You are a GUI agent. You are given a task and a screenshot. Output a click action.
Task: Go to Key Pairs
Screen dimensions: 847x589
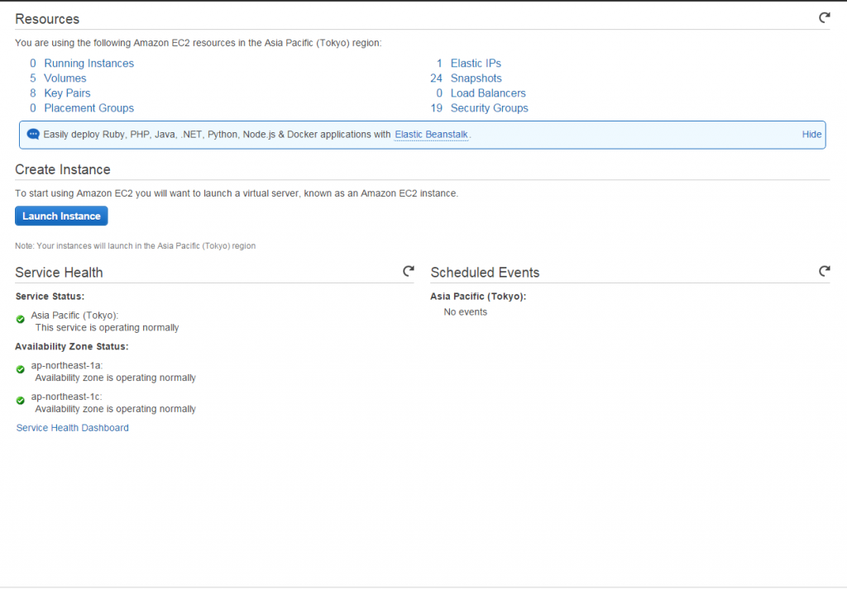coord(67,93)
